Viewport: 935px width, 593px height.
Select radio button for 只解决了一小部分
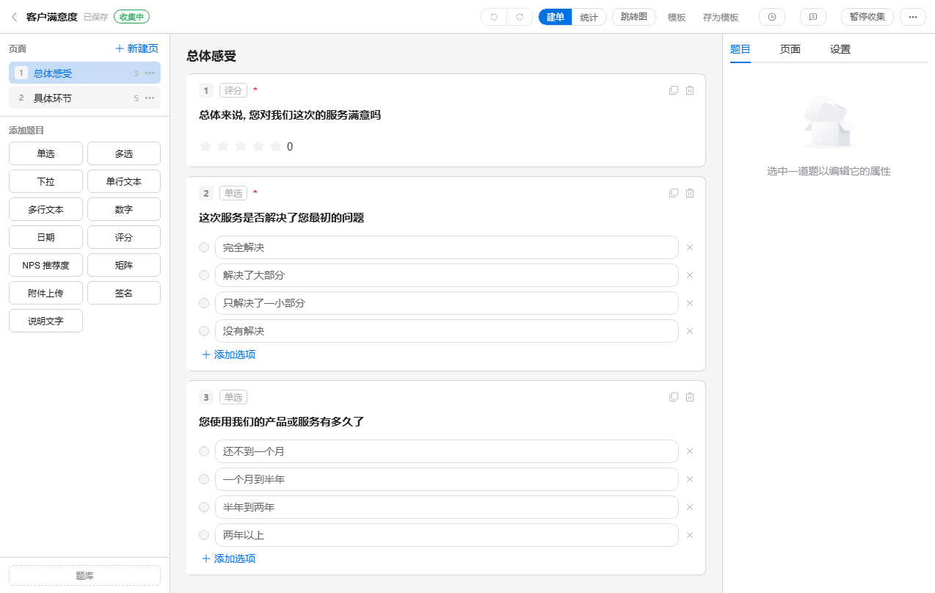pyautogui.click(x=204, y=303)
